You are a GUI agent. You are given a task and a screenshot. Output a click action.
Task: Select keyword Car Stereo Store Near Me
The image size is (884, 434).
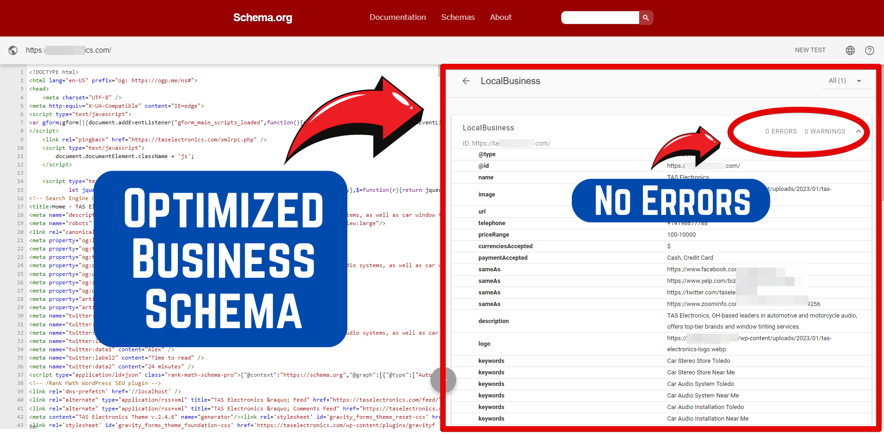701,373
